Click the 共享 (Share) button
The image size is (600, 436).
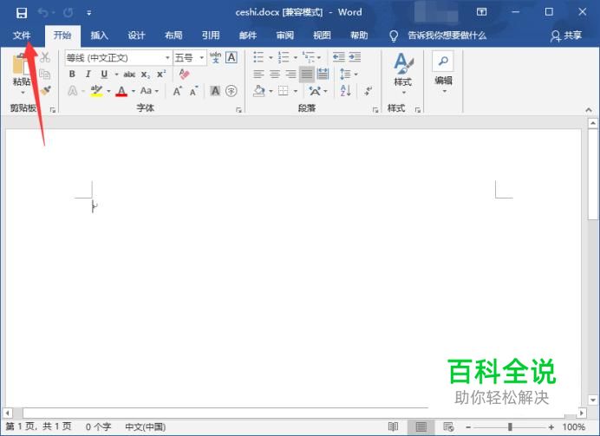566,36
